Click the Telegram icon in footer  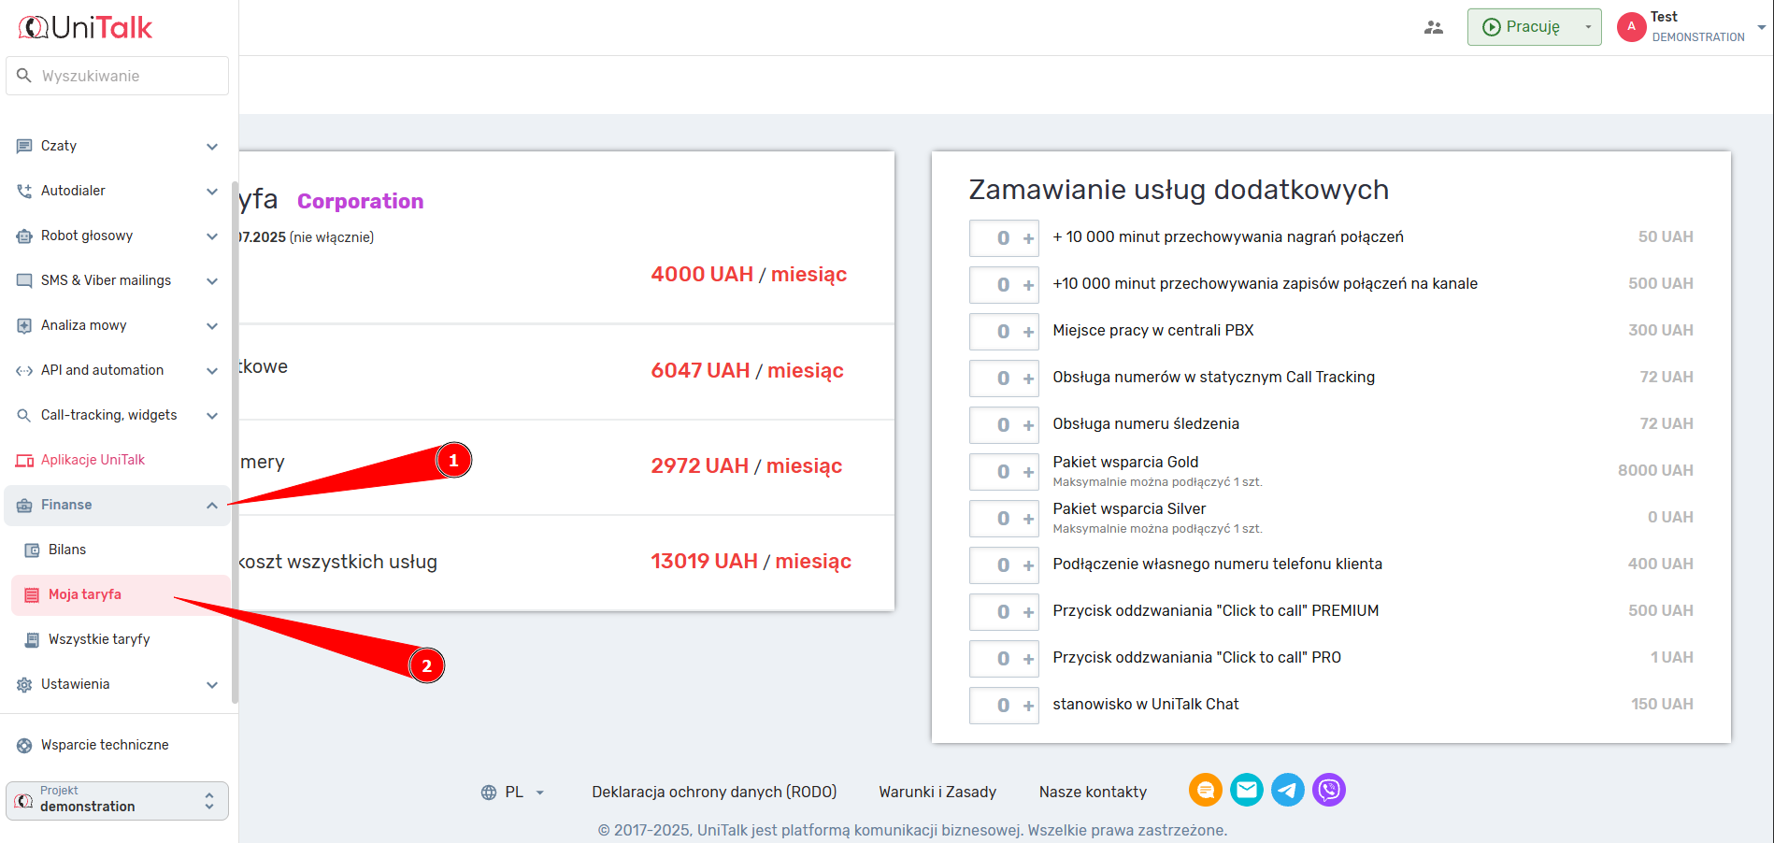(x=1287, y=791)
